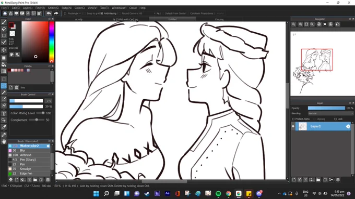Click the hue spectrum bar
Screen dimensions: 355x199
point(52,42)
